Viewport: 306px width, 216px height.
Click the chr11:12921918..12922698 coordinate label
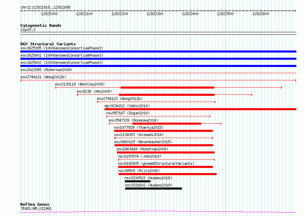tap(45, 8)
